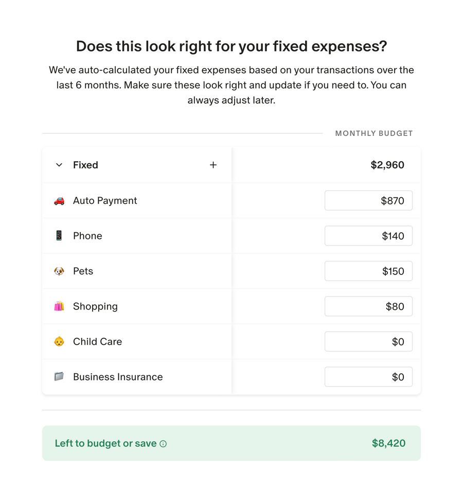Click the Phone category icon
This screenshot has height=501, width=463.
point(59,235)
